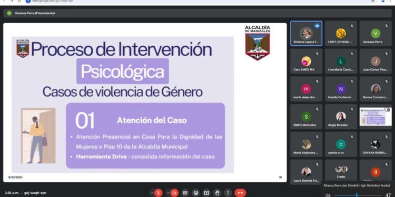Click the Alcaldía de Manizales crest logo

[258, 43]
